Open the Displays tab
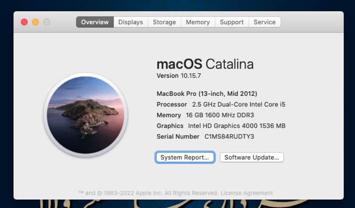Screen dimensions: 355x208 (x=130, y=22)
